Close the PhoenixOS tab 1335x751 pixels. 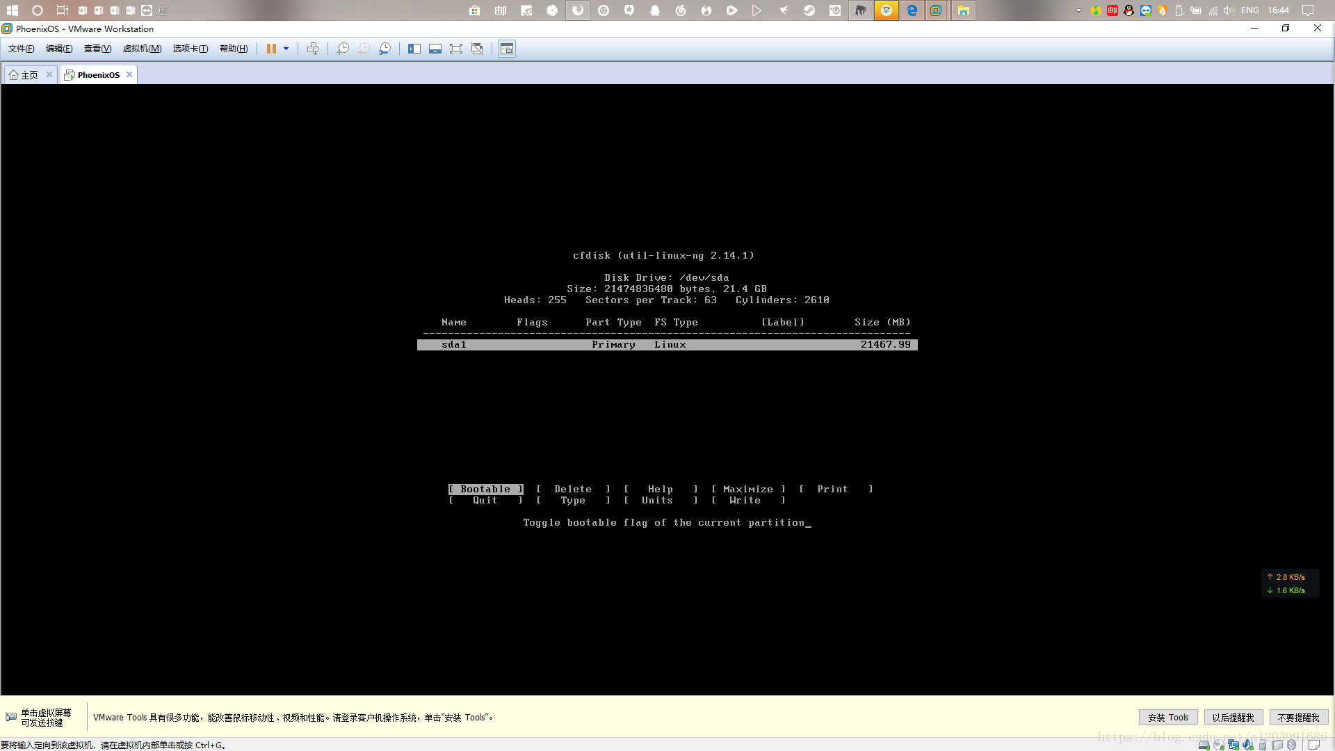pos(129,74)
